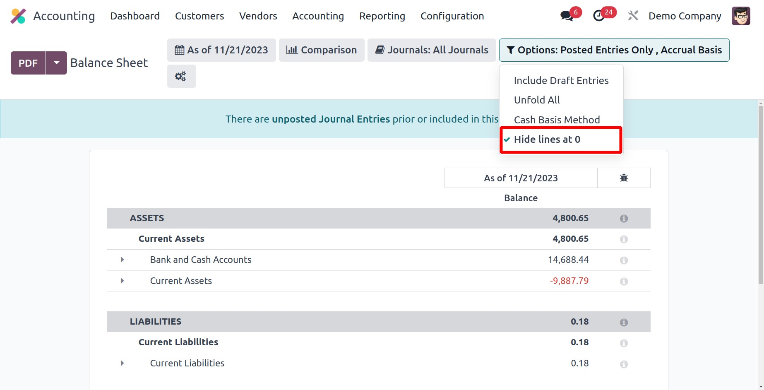Open the activities clock icon

598,16
